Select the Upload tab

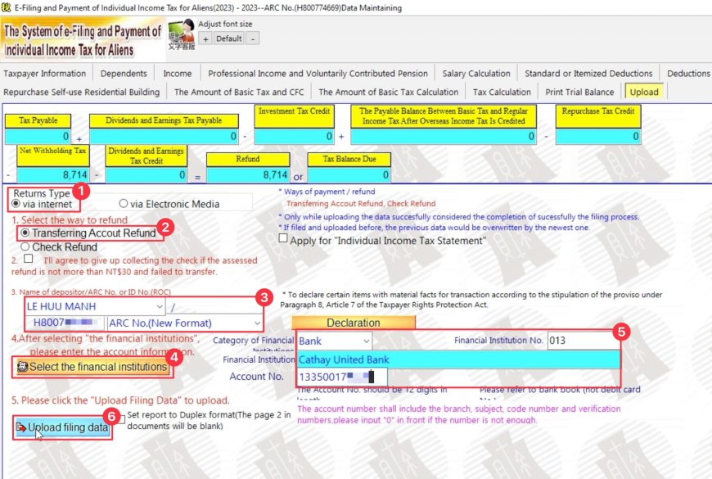point(644,93)
